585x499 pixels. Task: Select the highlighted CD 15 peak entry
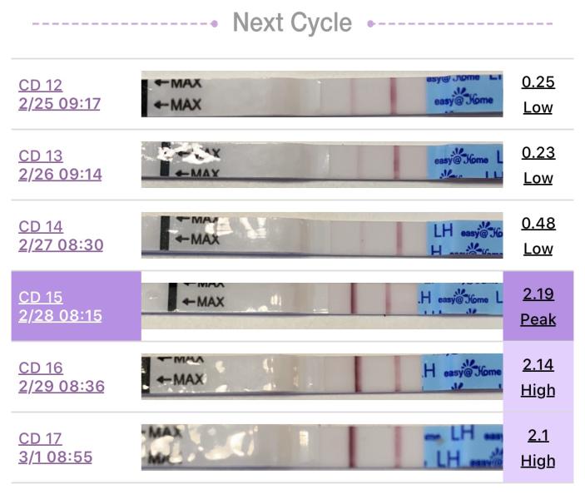76,306
